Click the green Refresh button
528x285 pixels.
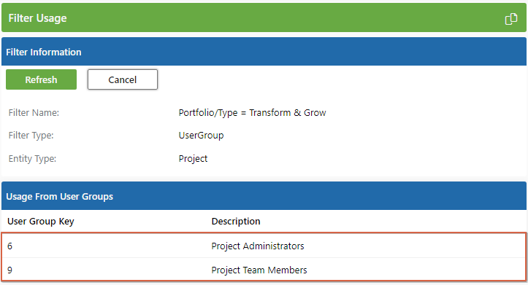click(41, 79)
